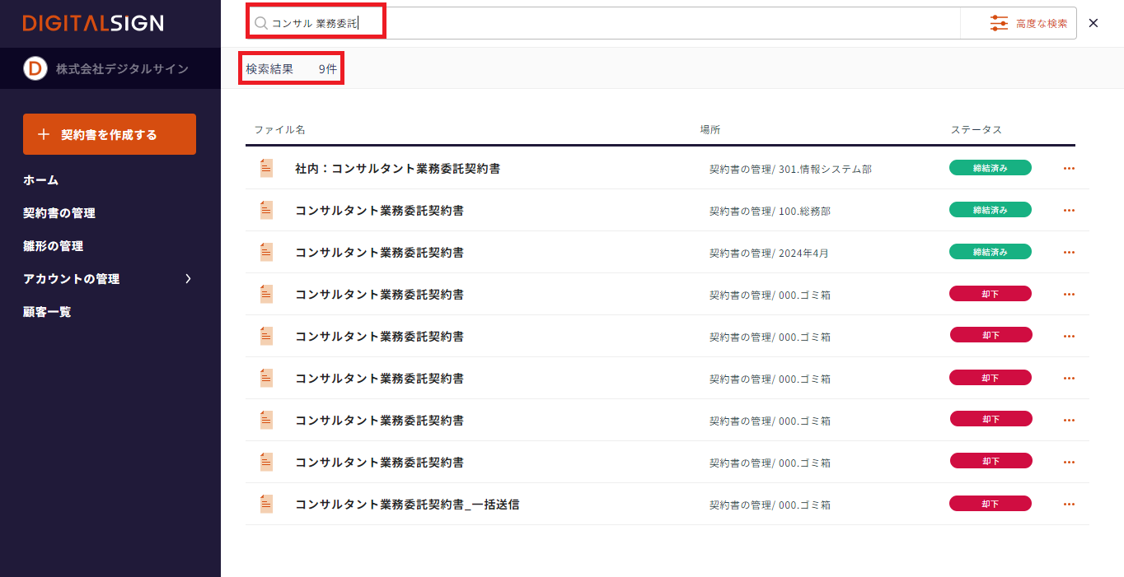The width and height of the screenshot is (1124, 577).
Task: Open three-dot menu for 2024年4月 row
Action: click(1069, 253)
